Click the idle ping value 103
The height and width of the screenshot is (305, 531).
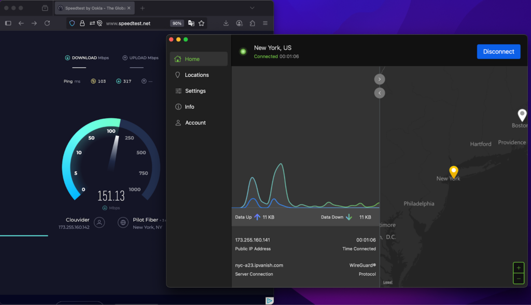click(x=102, y=81)
